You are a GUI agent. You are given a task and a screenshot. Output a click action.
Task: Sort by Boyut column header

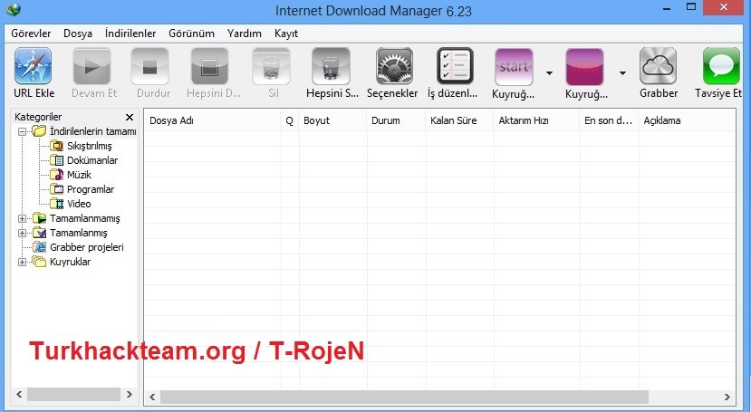point(332,120)
